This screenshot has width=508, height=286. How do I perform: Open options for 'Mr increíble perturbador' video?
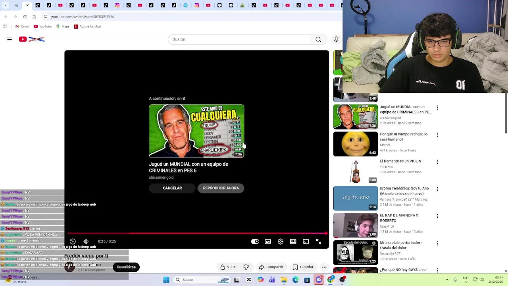tap(437, 243)
